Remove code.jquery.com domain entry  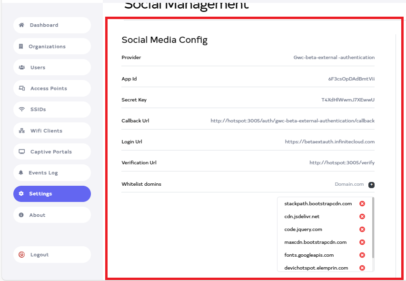click(362, 230)
